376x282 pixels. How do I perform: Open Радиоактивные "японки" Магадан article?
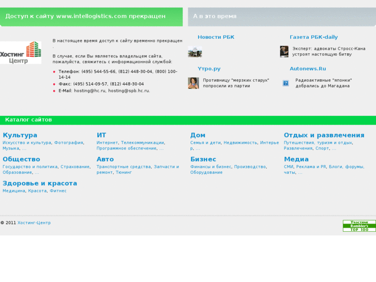(323, 83)
